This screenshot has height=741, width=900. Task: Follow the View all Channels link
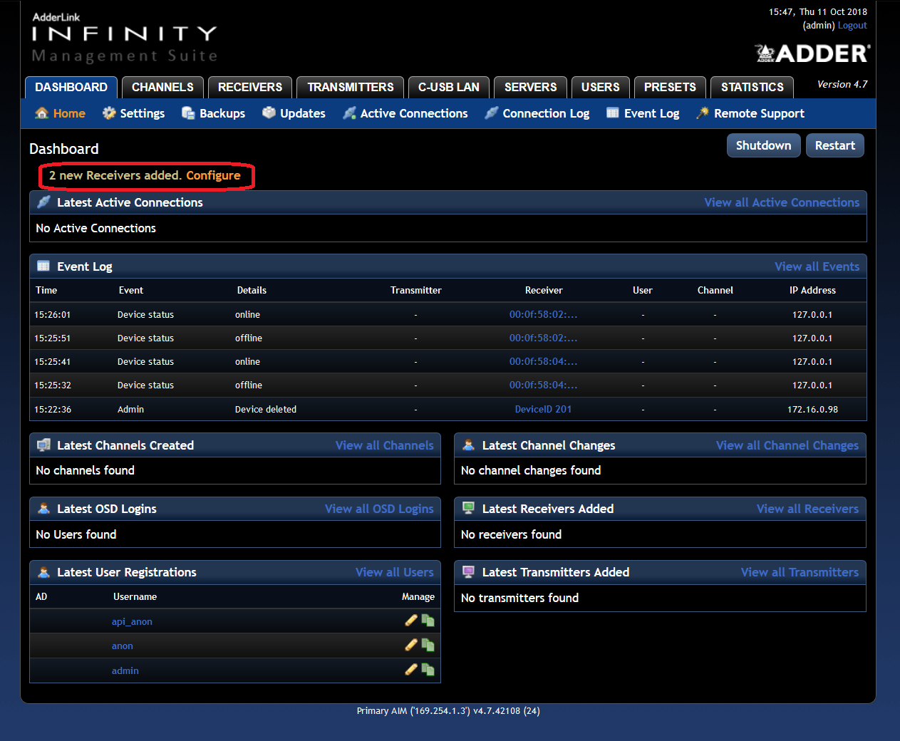click(385, 445)
